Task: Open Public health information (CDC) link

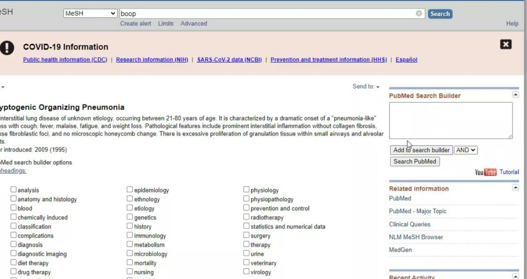Action: click(x=65, y=60)
